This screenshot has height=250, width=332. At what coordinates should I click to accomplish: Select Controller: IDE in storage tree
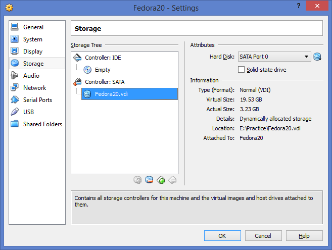[103, 58]
